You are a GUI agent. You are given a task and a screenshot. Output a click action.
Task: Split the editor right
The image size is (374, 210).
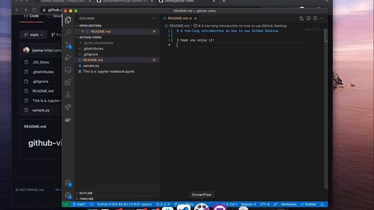(x=315, y=18)
